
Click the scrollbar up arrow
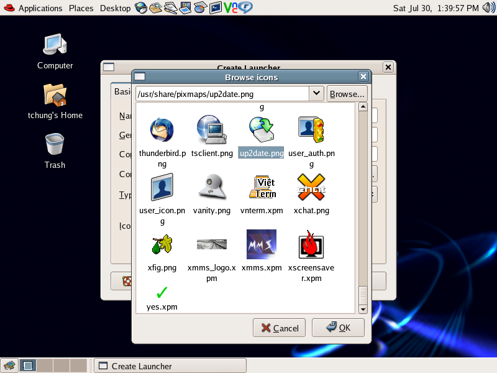[x=363, y=107]
